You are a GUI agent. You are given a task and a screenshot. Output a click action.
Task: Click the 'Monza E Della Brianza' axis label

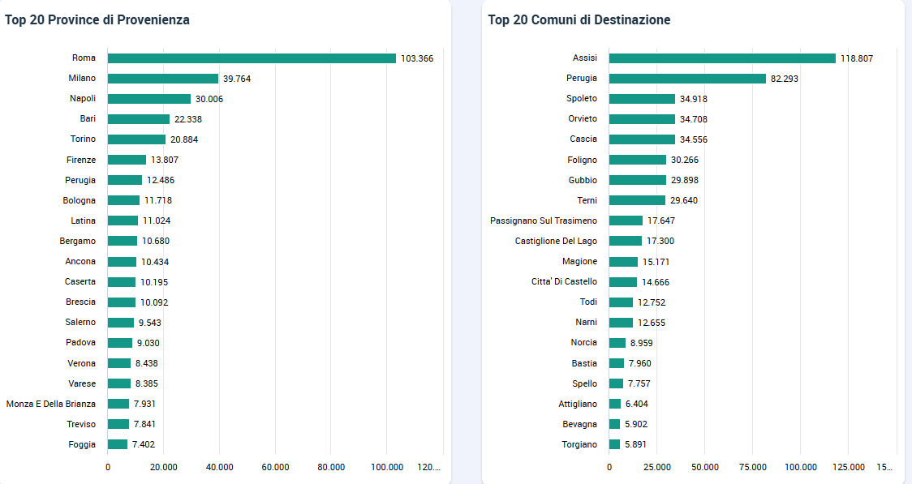51,404
